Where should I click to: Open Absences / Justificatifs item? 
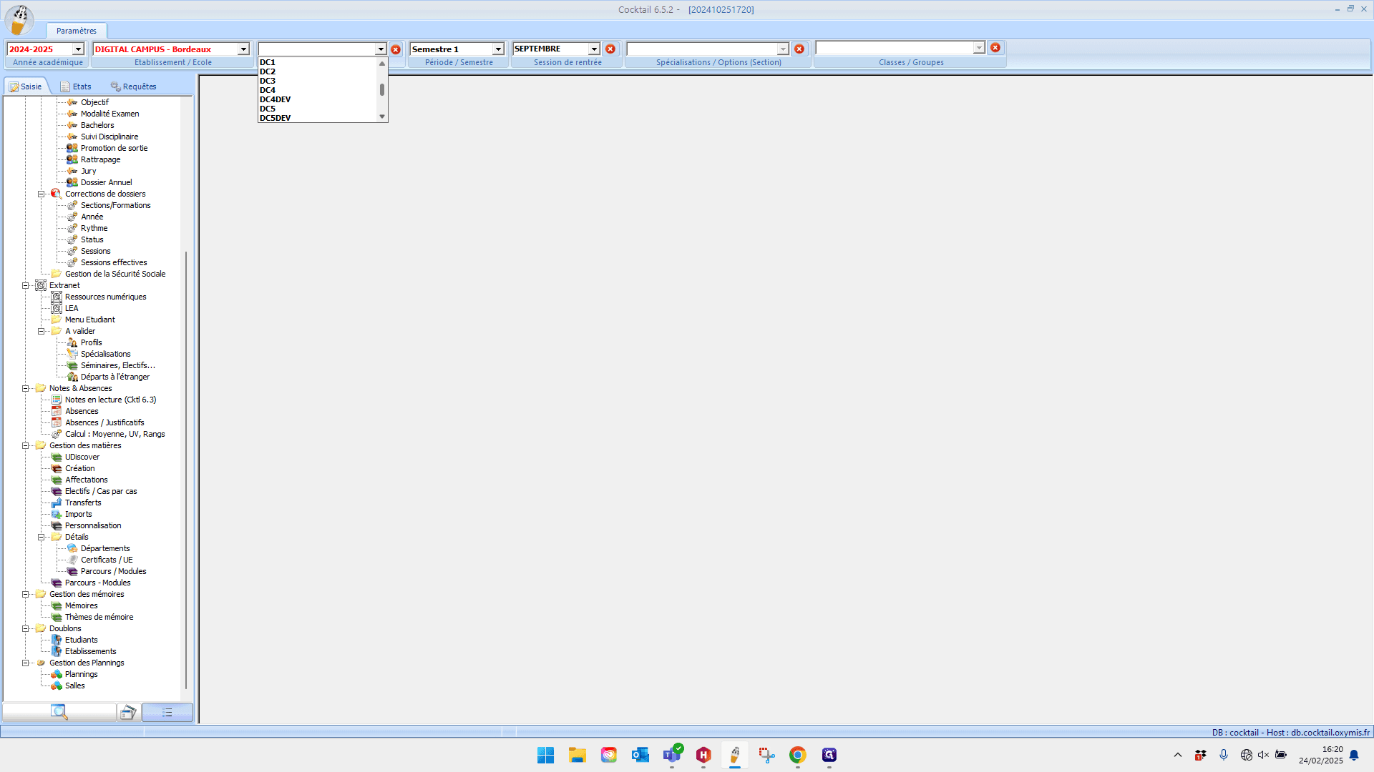click(x=104, y=422)
